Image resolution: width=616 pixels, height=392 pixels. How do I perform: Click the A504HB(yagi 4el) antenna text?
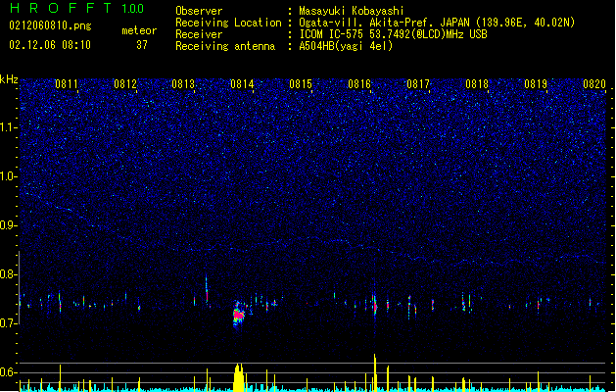(346, 46)
